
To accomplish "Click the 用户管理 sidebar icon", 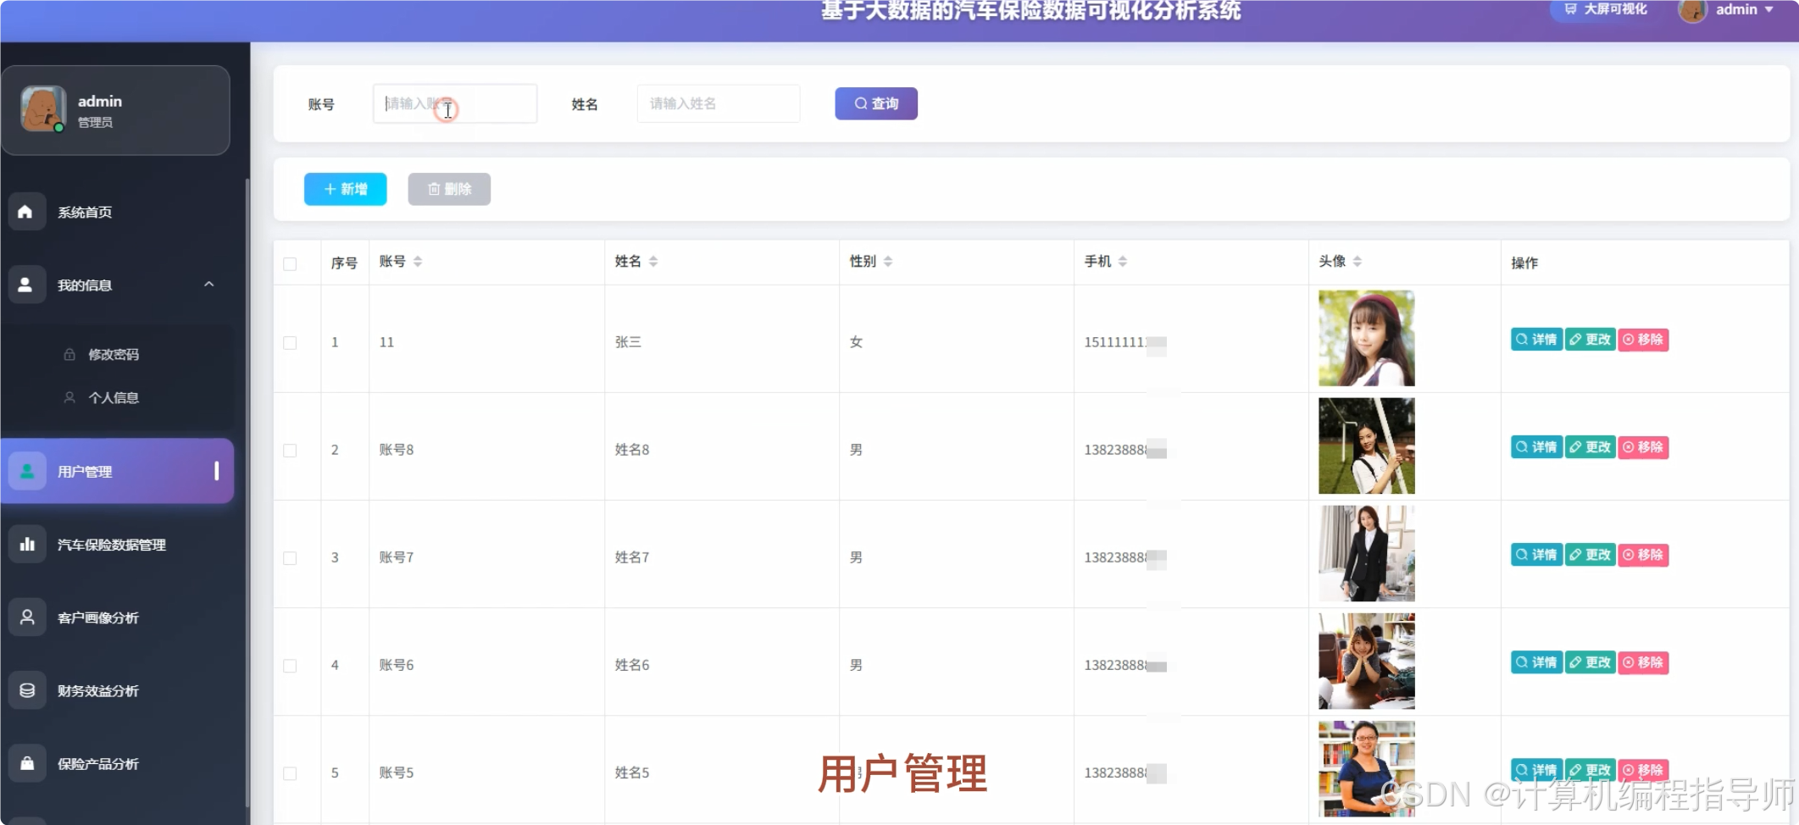I will click(26, 471).
